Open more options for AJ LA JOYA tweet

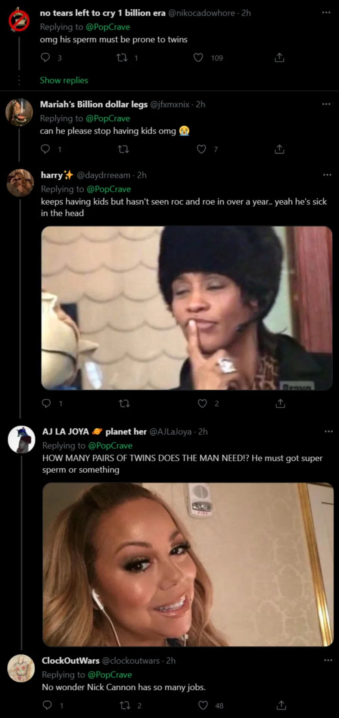coord(329,431)
